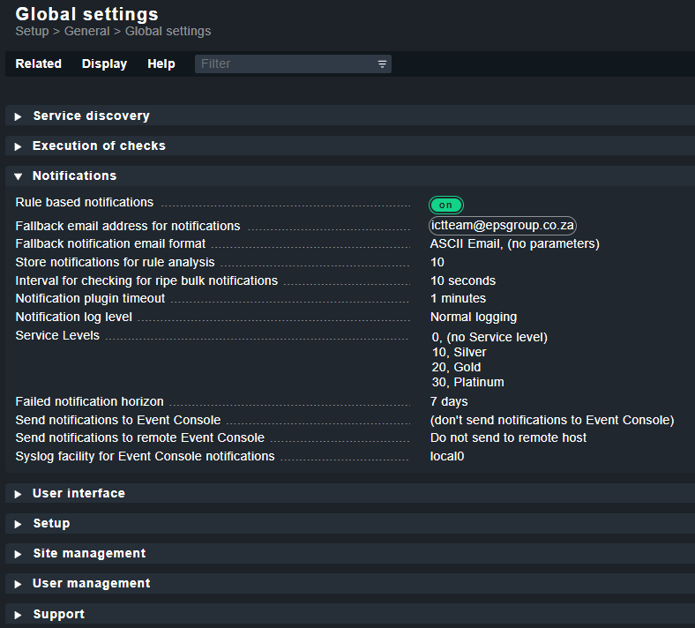The height and width of the screenshot is (628, 695).
Task: Click the Setup section arrow icon
Action: (x=18, y=524)
